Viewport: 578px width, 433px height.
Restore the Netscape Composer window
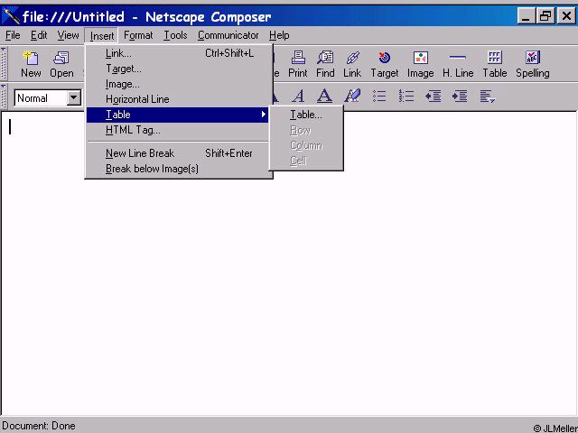pos(545,16)
